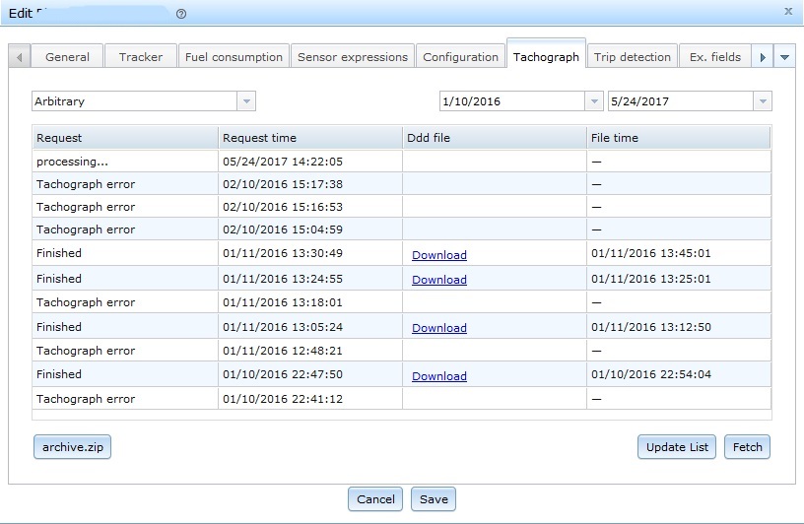Image resolution: width=804 pixels, height=524 pixels.
Task: Download file for request 01/10/2016 22:47:50
Action: point(439,376)
